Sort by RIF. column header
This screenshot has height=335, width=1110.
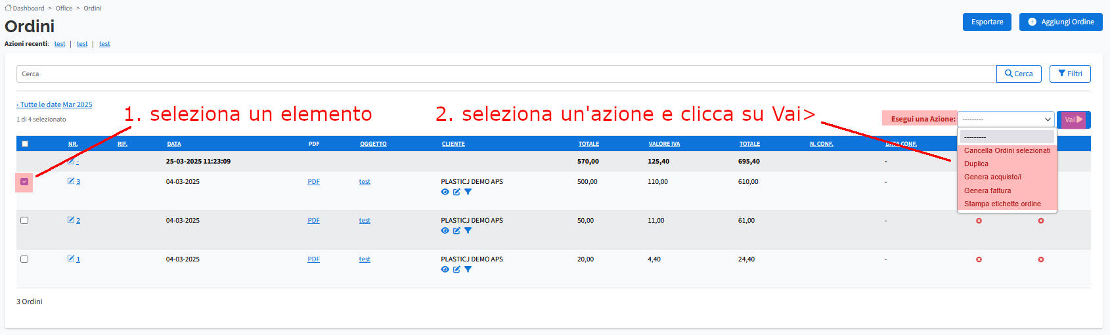122,144
